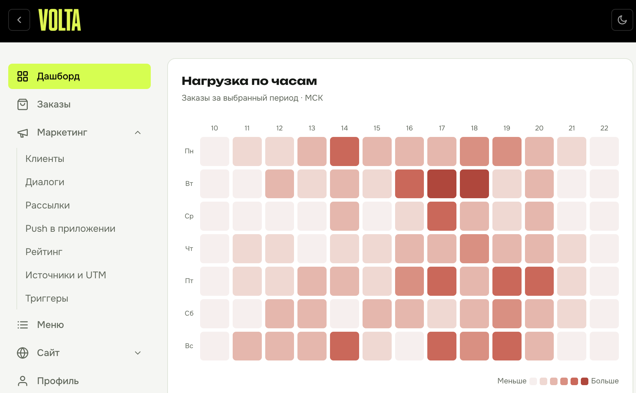Screen dimensions: 636x393
Task: Click the Пн 14:00 heatmap cell
Action: click(344, 151)
